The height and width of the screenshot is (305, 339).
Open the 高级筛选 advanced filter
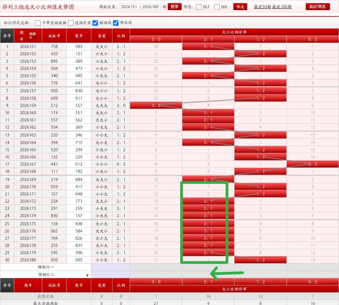pos(318,7)
